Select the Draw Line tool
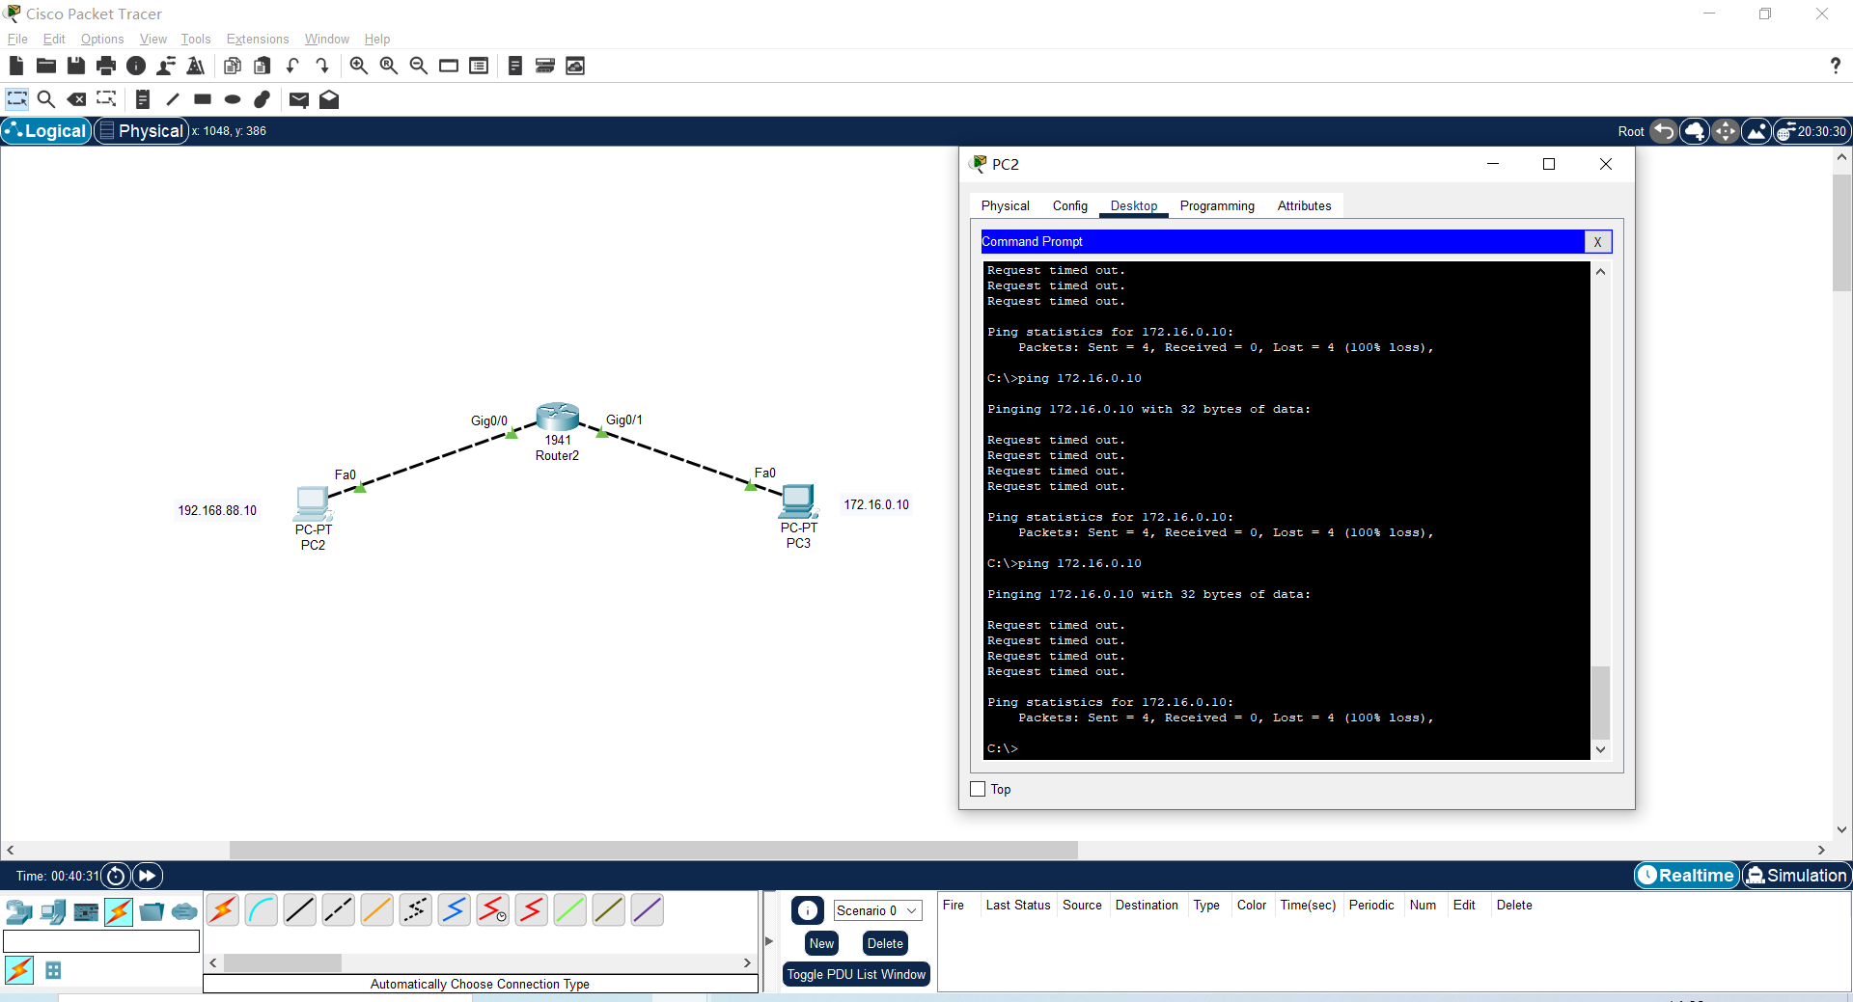1853x1002 pixels. click(173, 99)
